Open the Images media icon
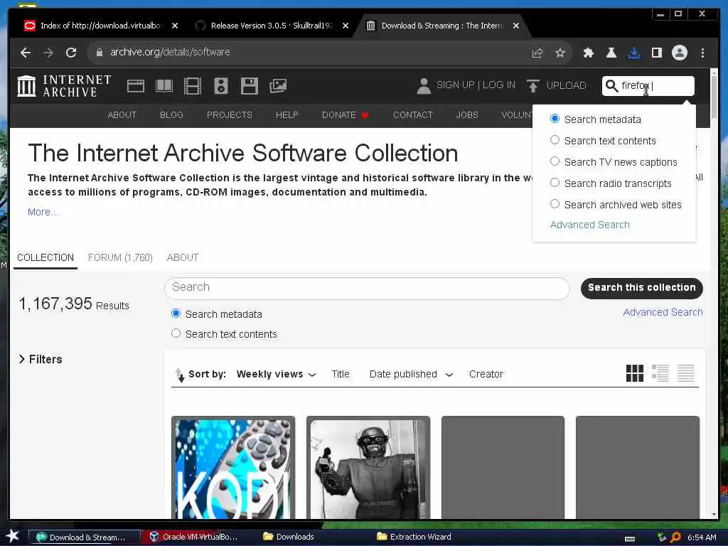This screenshot has width=728, height=546. click(278, 86)
